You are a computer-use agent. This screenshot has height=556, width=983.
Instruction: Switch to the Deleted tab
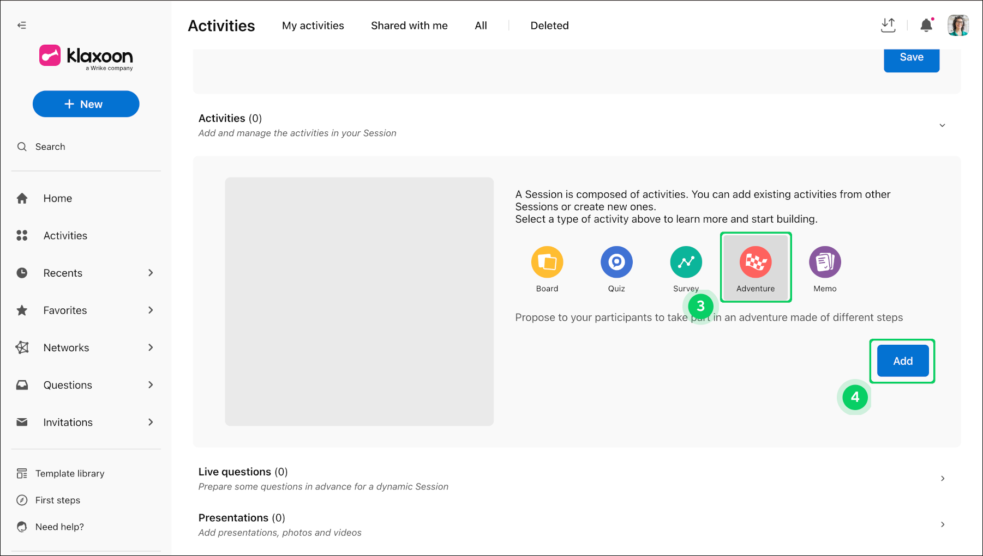click(x=549, y=26)
